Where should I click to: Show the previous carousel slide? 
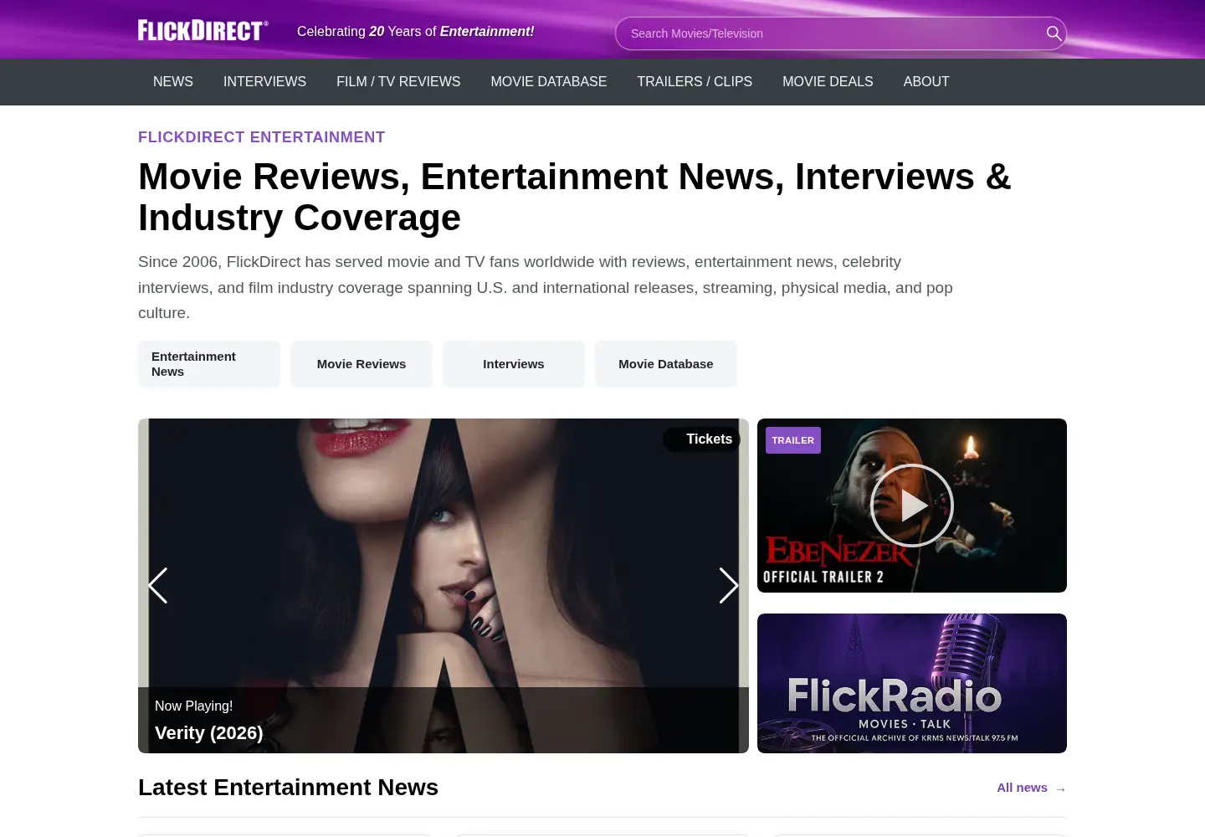click(157, 586)
